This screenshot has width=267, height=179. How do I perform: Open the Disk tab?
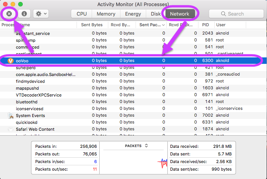click(155, 14)
